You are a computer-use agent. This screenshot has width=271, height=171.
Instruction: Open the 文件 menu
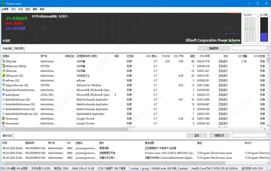[x=13, y=9]
